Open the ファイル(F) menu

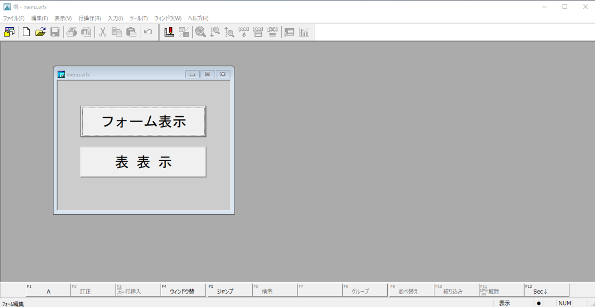14,18
